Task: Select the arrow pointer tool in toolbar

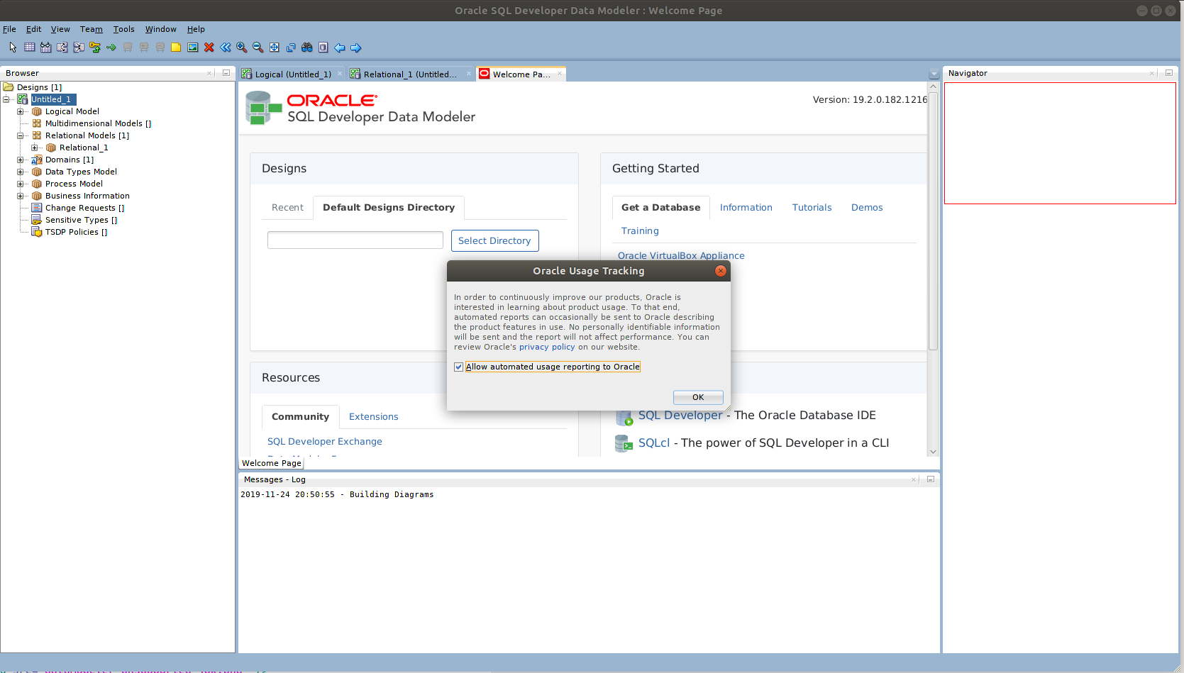Action: pyautogui.click(x=13, y=48)
